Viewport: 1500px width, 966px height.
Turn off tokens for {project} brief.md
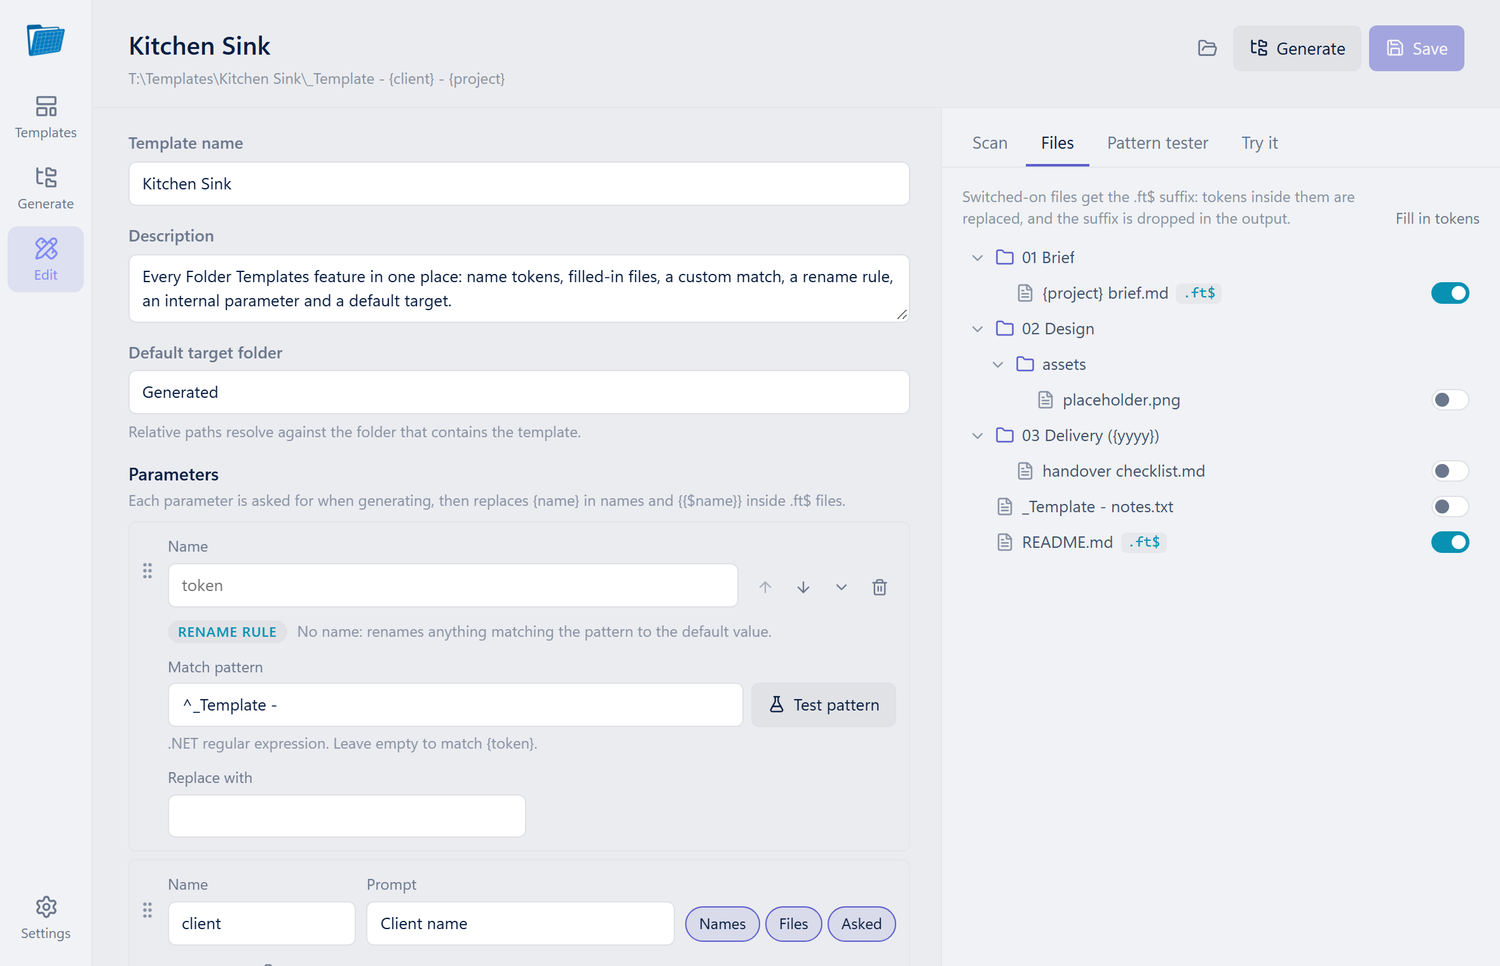1450,293
